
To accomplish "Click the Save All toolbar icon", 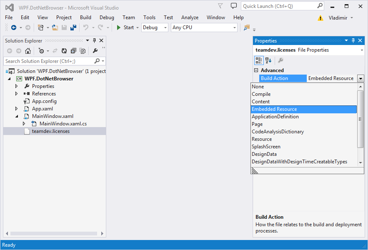I will 73,27.
